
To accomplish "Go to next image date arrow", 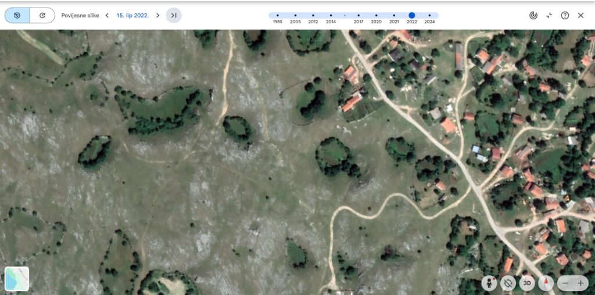I will (158, 16).
